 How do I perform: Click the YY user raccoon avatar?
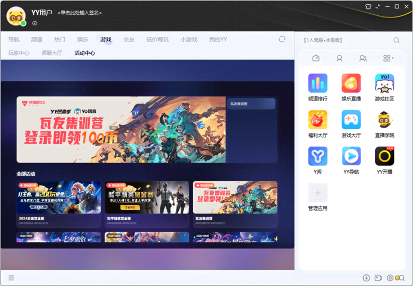(16, 16)
